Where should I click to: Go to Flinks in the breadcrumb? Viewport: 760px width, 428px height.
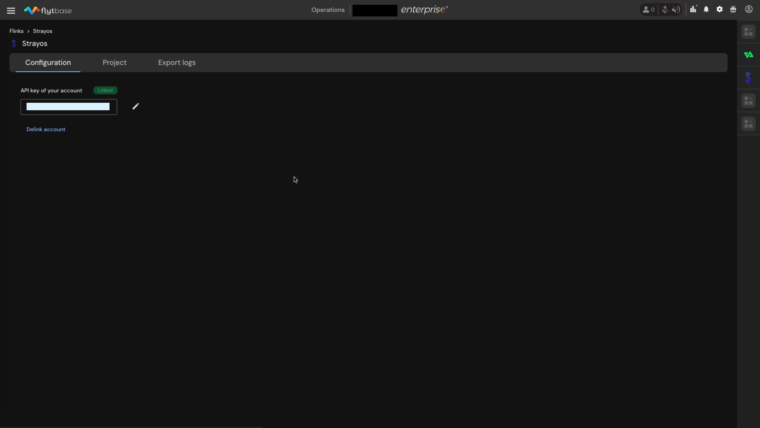[16, 31]
